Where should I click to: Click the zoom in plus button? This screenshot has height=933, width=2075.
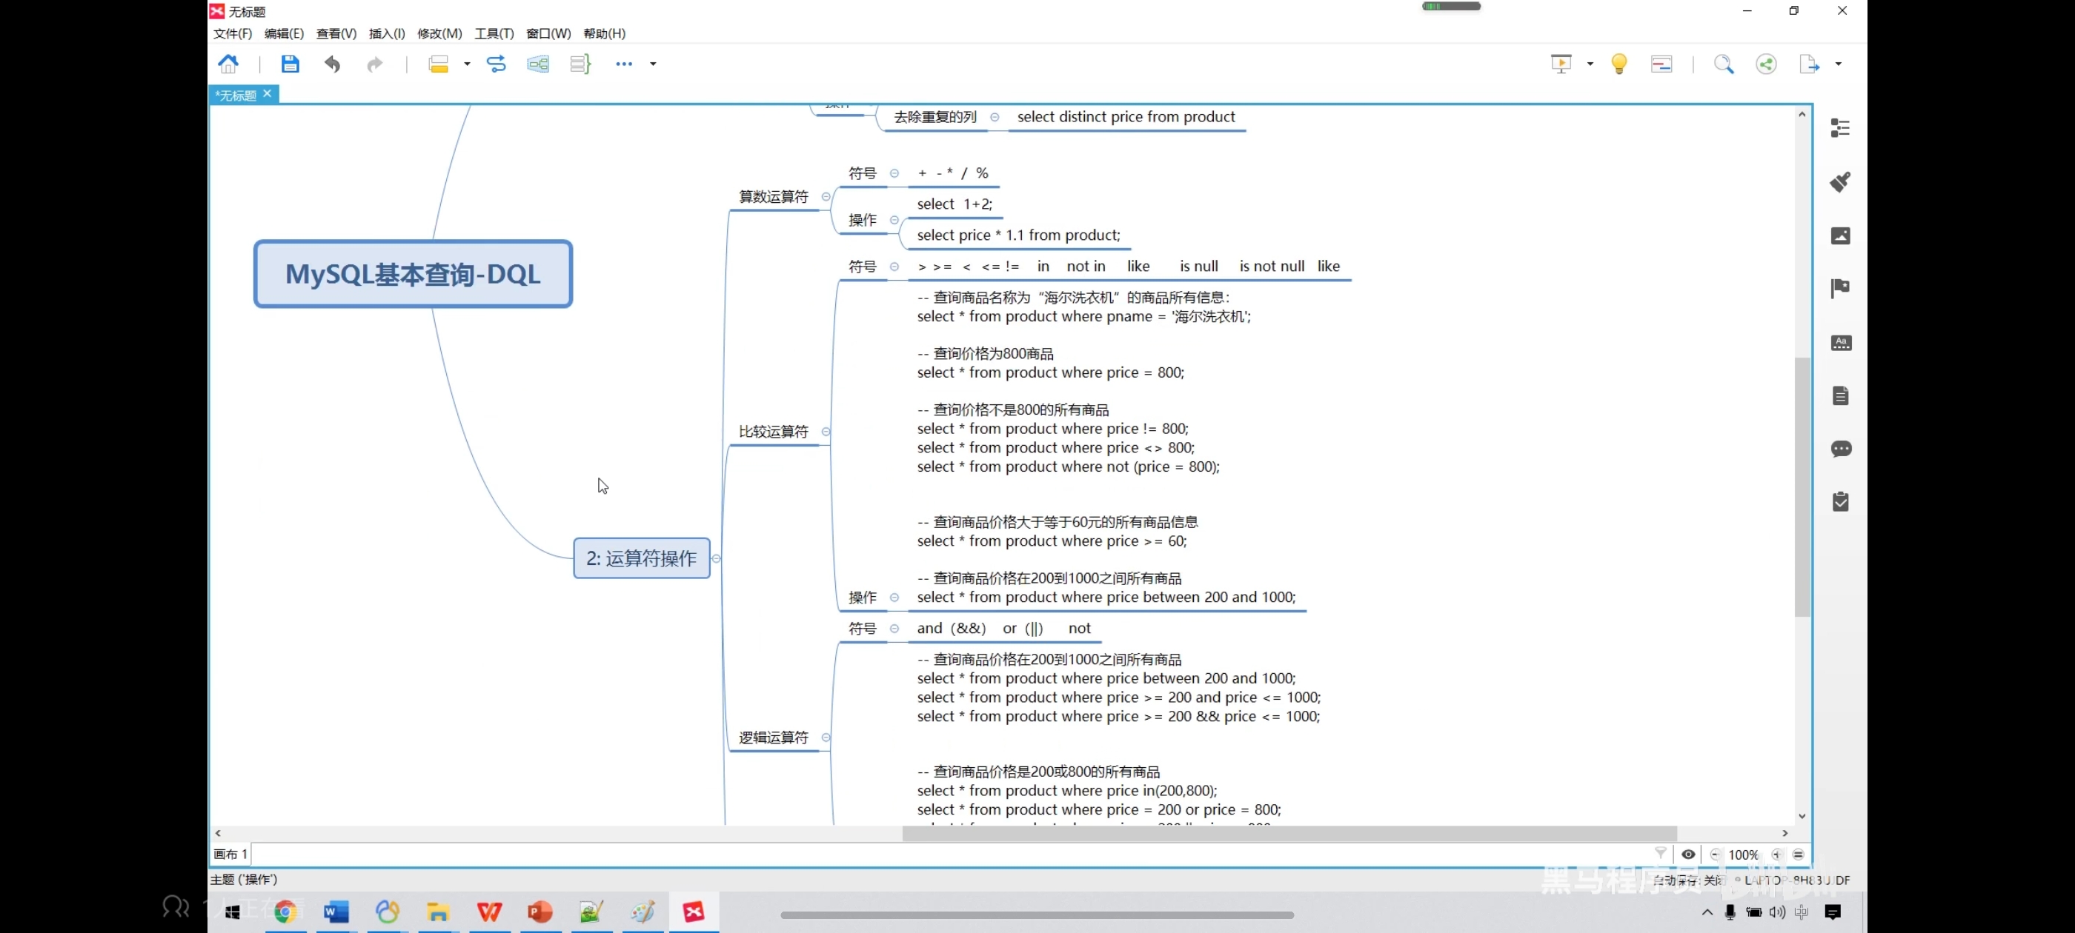[x=1776, y=854]
